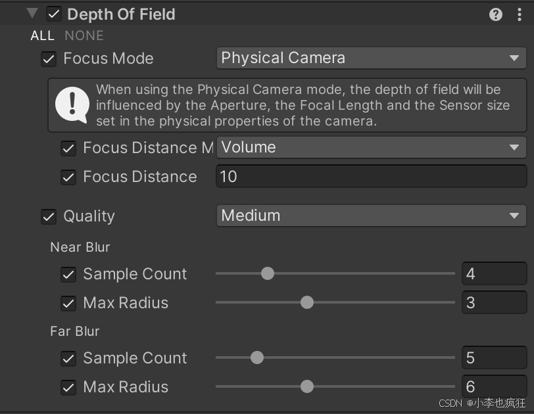This screenshot has height=414, width=534.
Task: Click the warning info icon
Action: [72, 105]
